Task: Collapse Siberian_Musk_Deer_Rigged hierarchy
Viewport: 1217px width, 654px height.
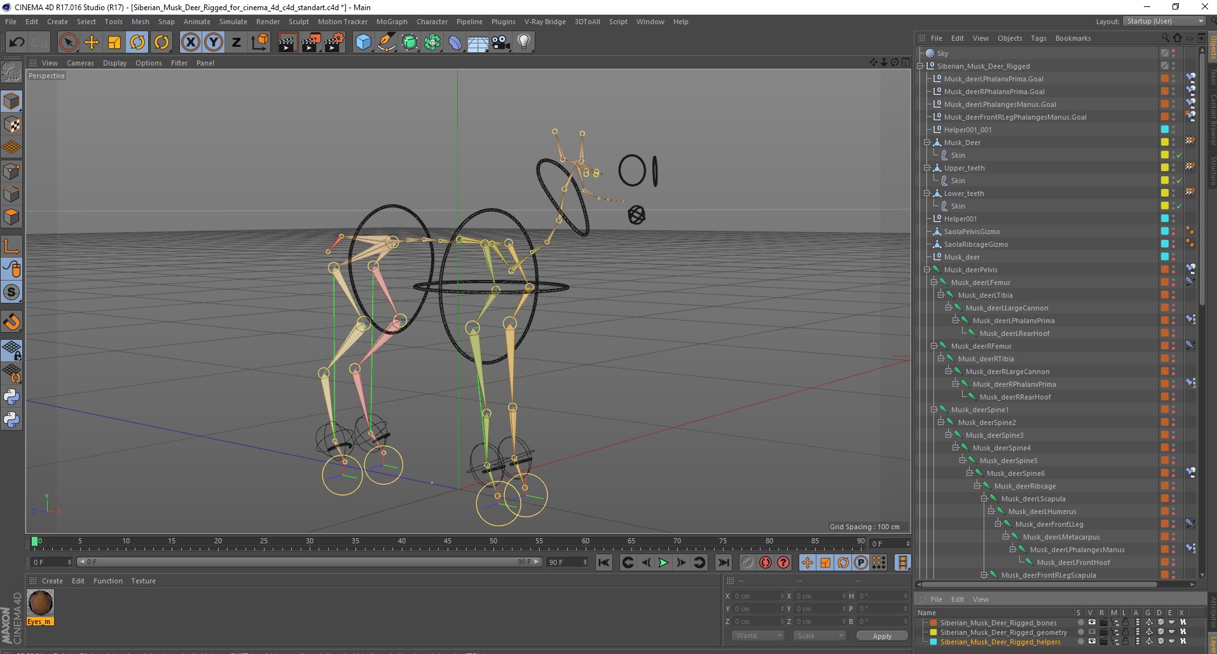Action: pyautogui.click(x=919, y=66)
